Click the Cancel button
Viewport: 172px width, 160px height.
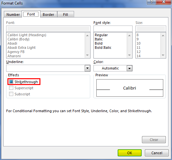pyautogui.click(x=156, y=153)
